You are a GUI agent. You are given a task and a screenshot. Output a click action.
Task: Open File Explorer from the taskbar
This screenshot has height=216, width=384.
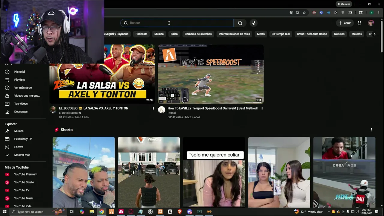[x=92, y=212]
